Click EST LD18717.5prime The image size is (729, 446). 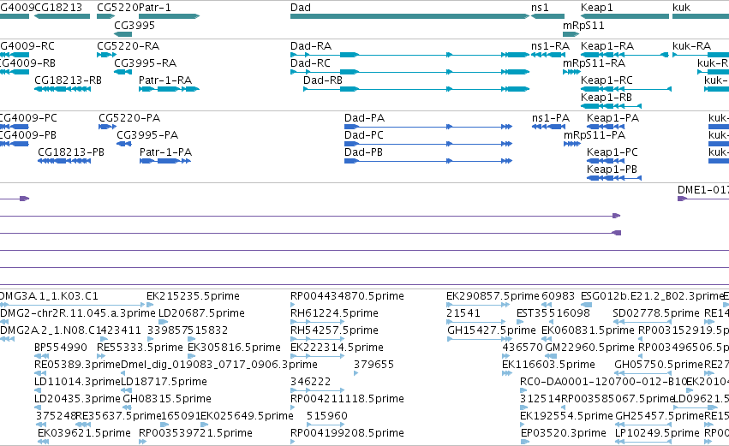coord(164,382)
